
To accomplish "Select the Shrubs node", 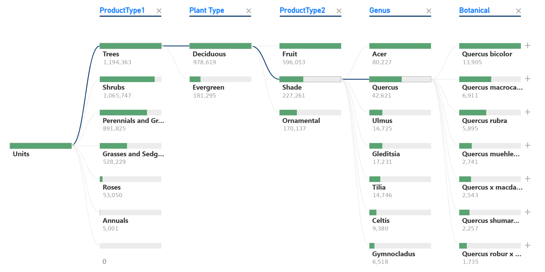I will [130, 79].
